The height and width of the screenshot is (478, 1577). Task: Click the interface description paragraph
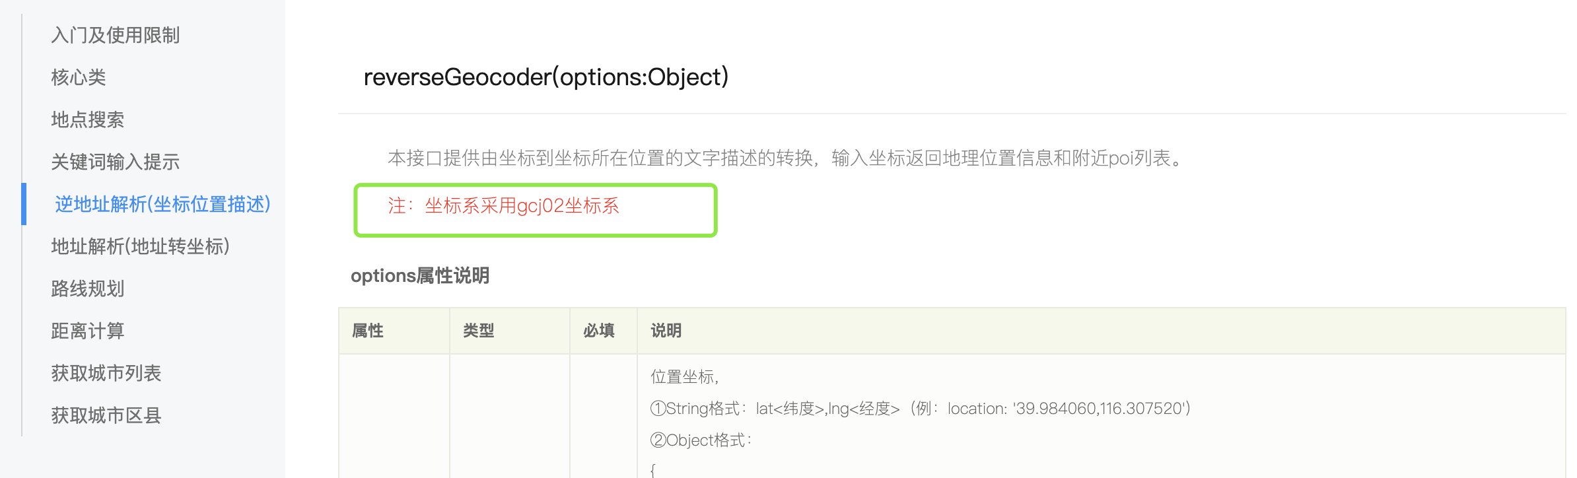click(x=785, y=158)
